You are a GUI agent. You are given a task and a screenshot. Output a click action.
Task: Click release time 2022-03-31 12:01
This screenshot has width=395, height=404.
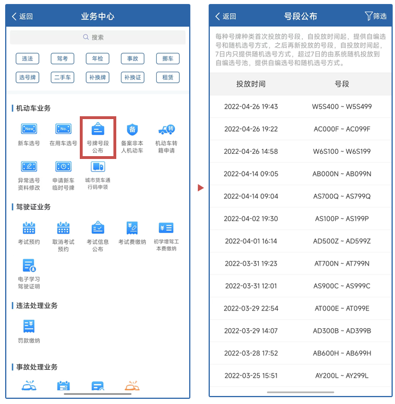[x=251, y=286]
